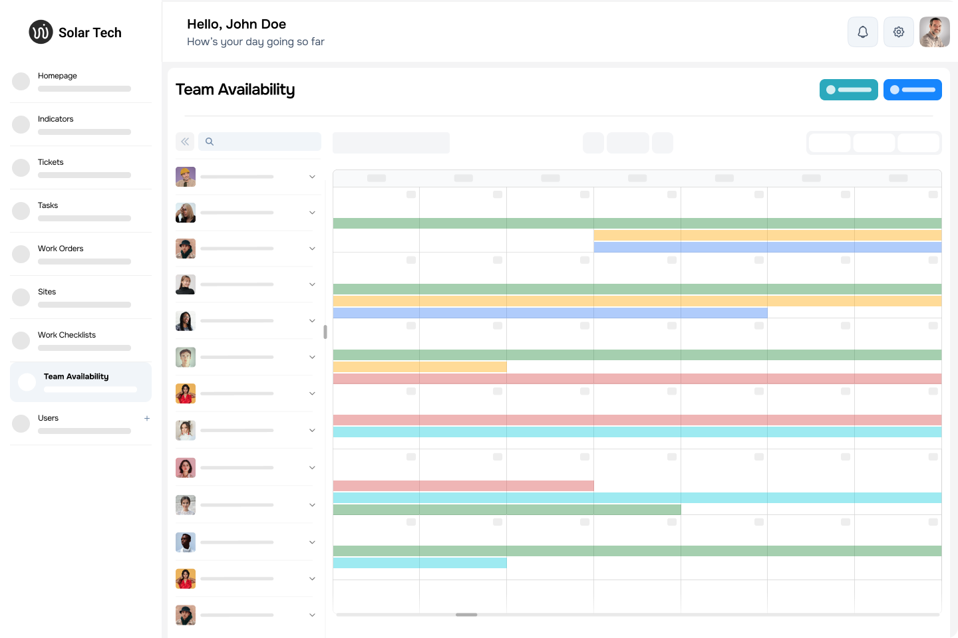
Task: Open settings via gear icon
Action: [x=899, y=32]
